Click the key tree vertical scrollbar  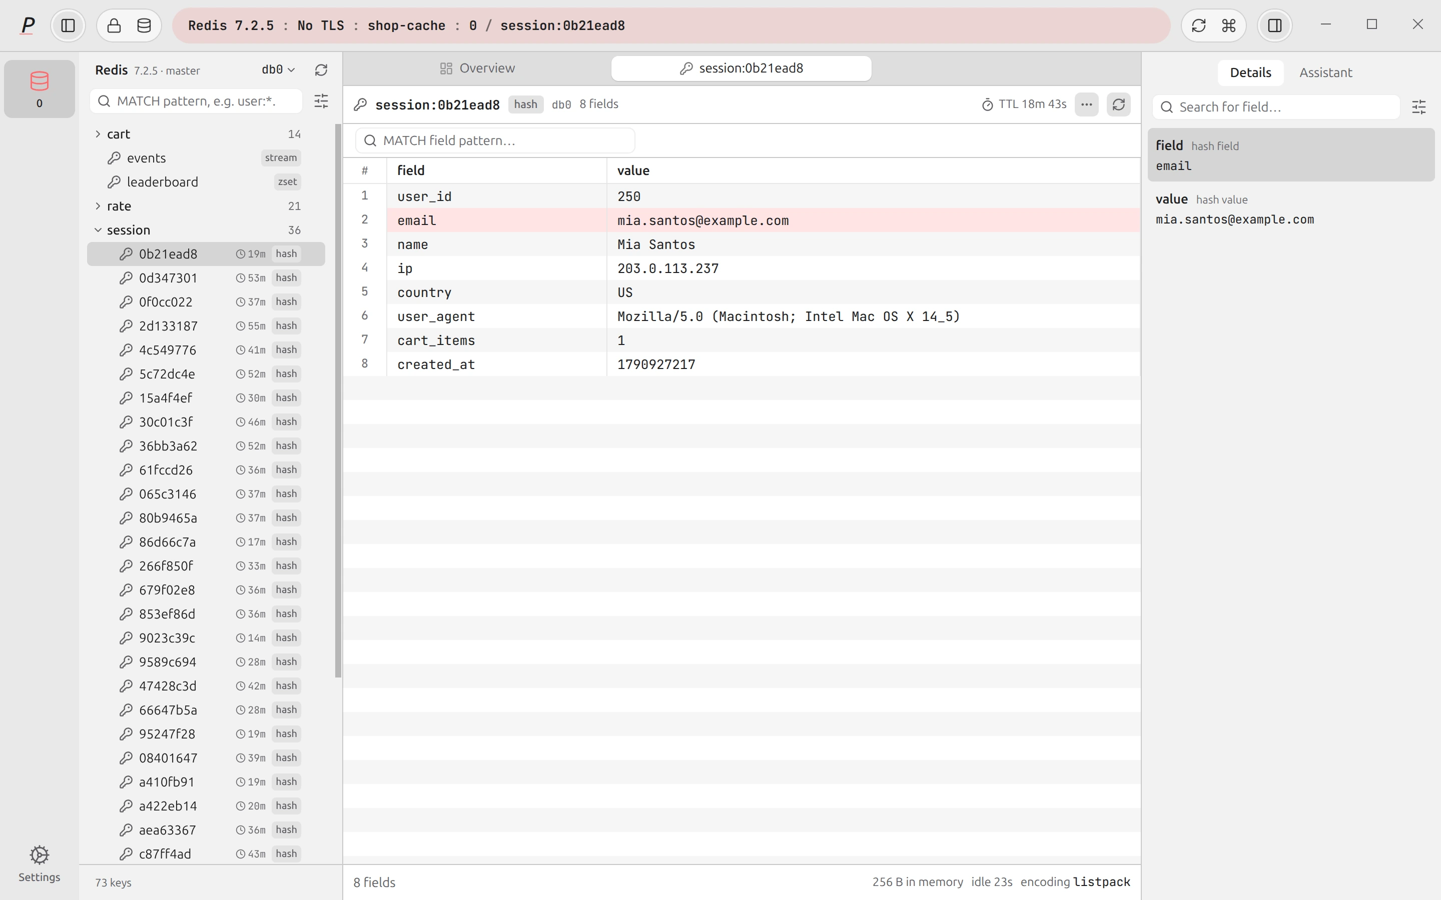tap(338, 400)
